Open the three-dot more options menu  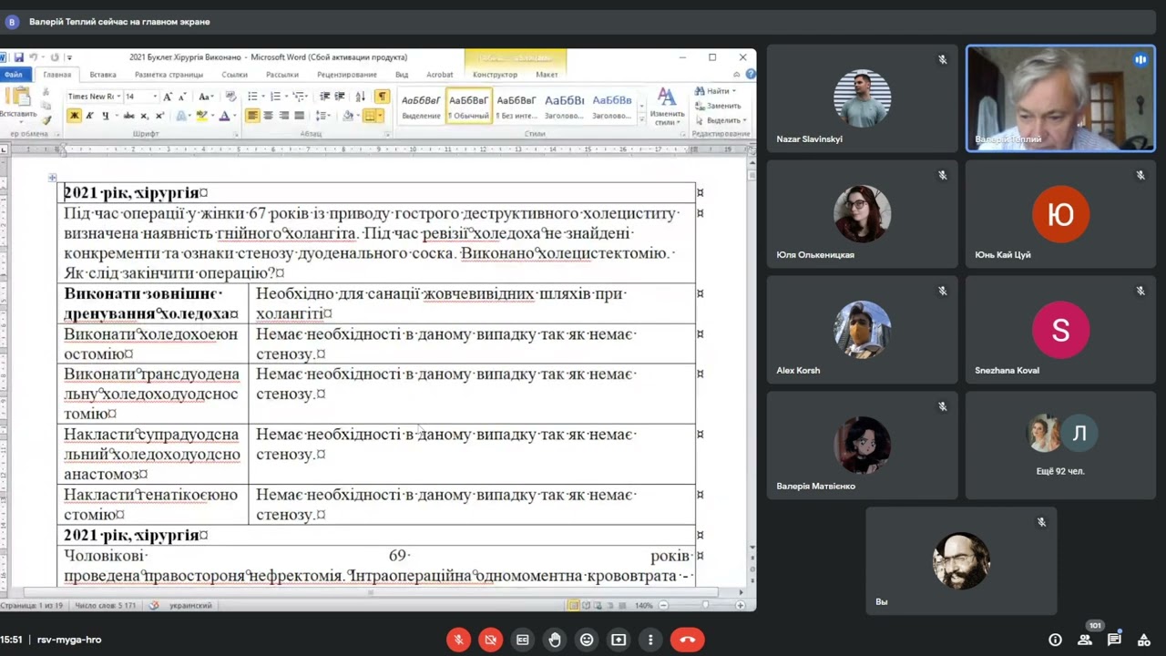650,640
